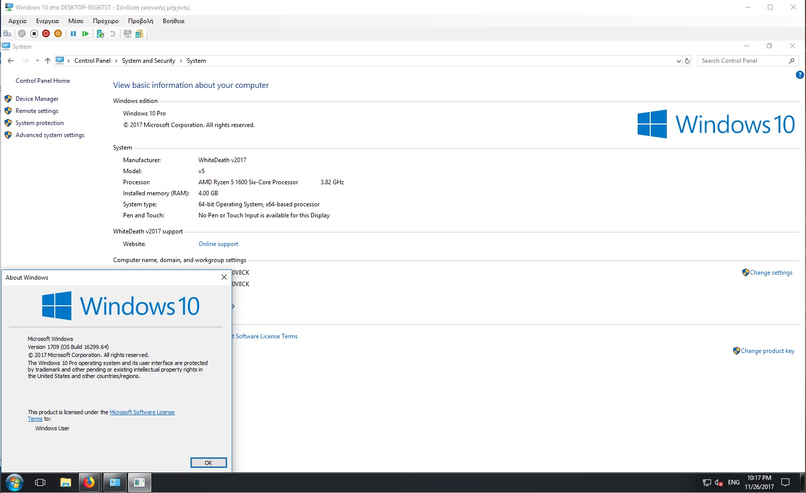The width and height of the screenshot is (806, 493).
Task: Save VM state with orange power icon
Action: pos(58,34)
